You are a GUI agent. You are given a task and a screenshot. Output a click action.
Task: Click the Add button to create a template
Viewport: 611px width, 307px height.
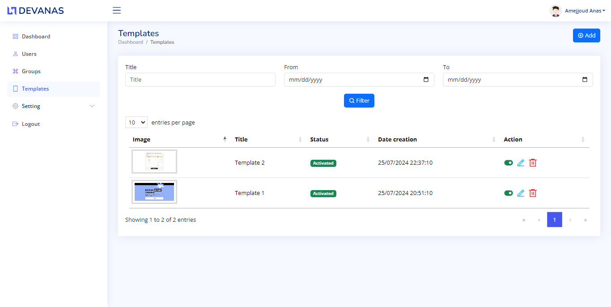point(586,35)
